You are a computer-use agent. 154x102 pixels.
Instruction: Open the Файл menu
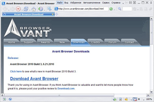point(60,3)
